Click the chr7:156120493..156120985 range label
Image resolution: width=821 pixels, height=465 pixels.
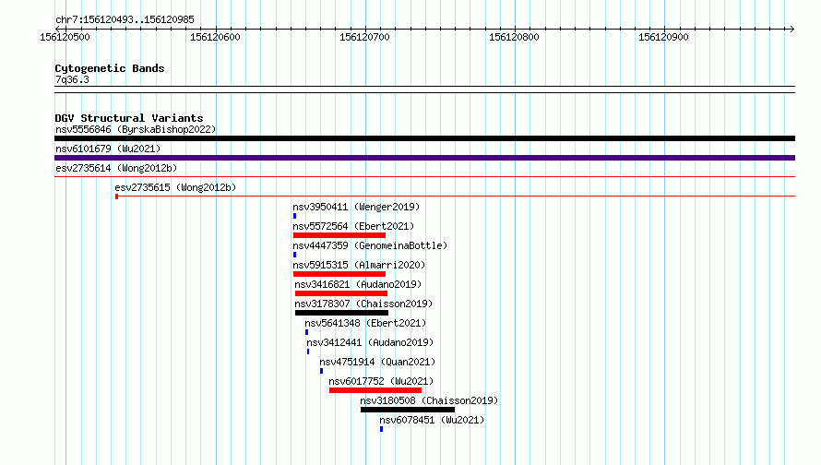pyautogui.click(x=125, y=19)
